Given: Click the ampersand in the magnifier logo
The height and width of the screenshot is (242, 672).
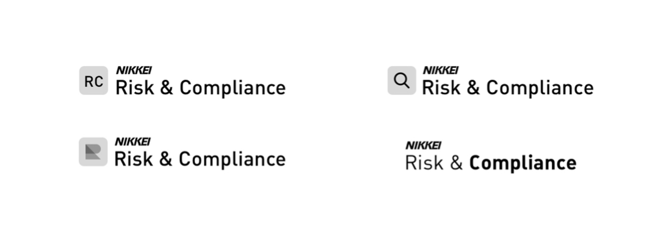Looking at the screenshot, I should click(x=473, y=88).
